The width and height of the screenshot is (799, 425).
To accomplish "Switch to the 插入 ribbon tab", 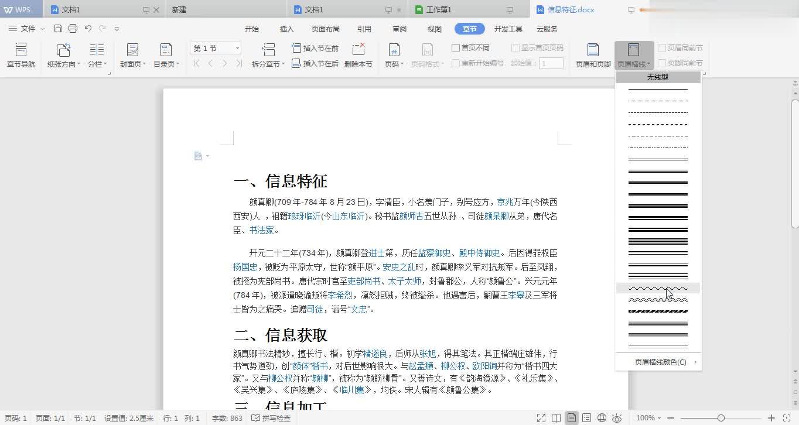I will coord(286,28).
